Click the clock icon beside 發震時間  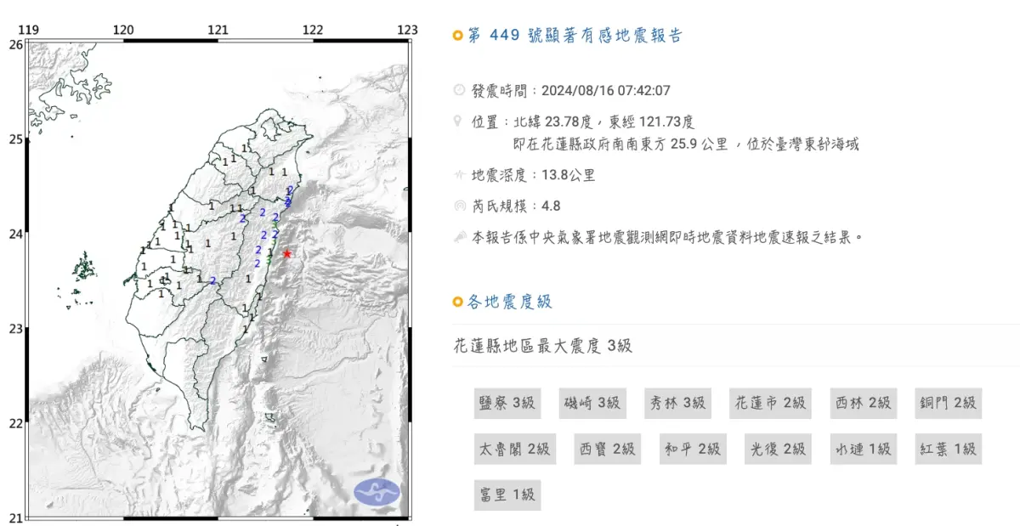coord(458,88)
